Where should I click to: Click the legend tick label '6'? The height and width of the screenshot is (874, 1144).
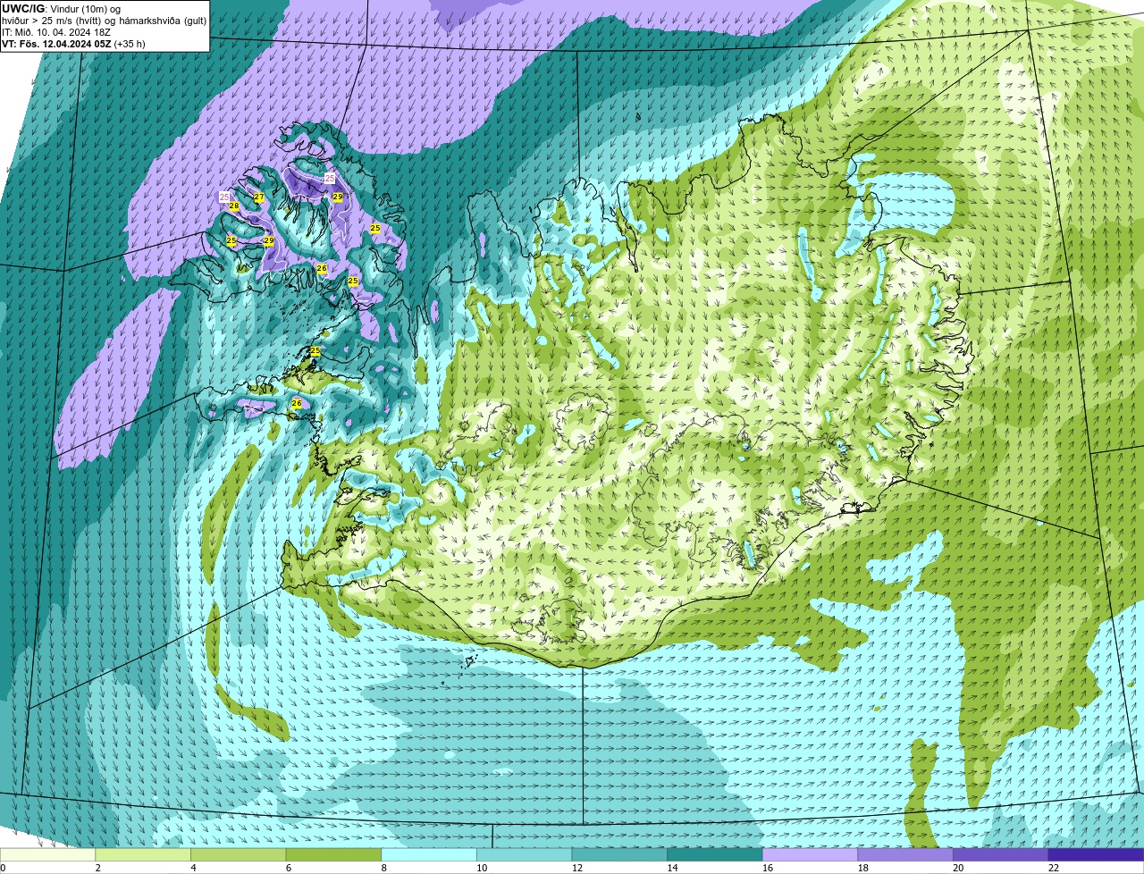[289, 868]
